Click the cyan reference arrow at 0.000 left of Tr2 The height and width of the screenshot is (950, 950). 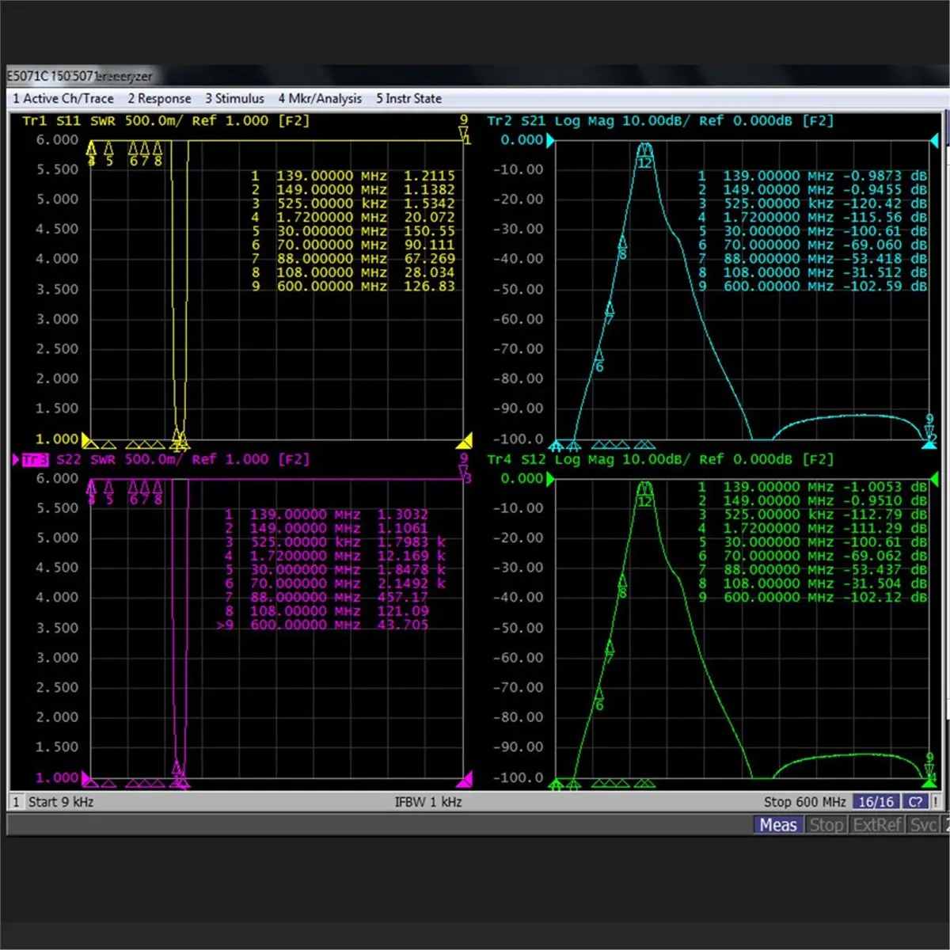click(x=550, y=140)
